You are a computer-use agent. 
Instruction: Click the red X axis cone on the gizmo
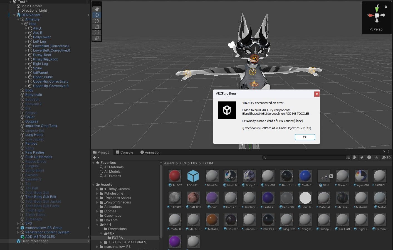tap(371, 15)
